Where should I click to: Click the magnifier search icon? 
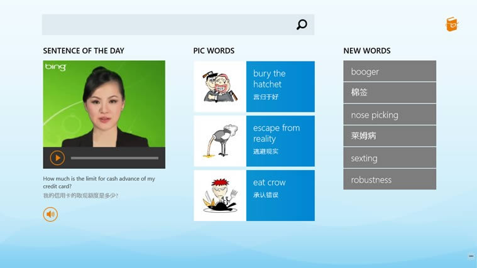pyautogui.click(x=302, y=24)
